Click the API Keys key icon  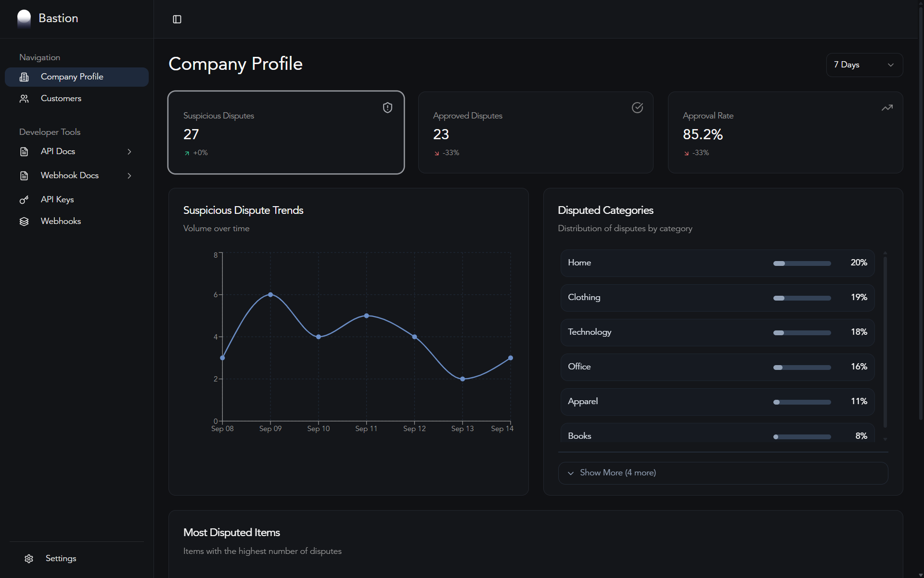pyautogui.click(x=24, y=199)
